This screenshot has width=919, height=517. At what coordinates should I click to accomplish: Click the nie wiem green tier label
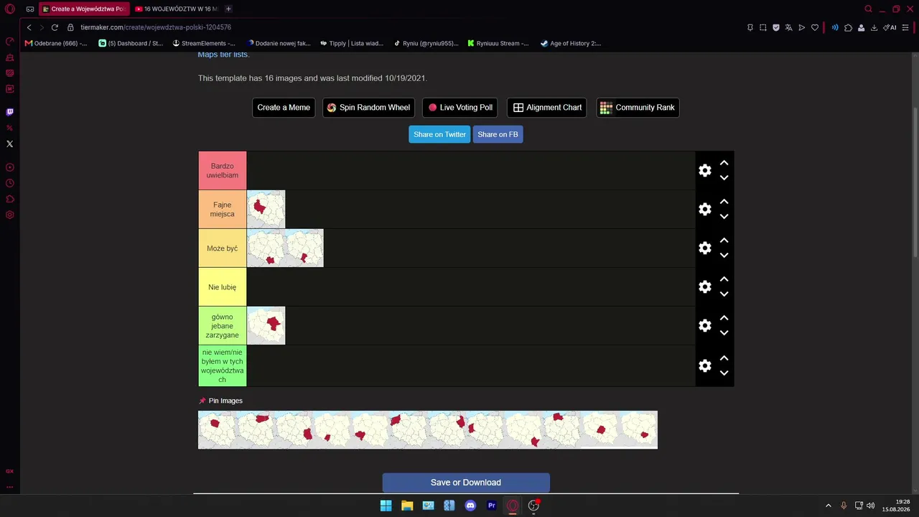[223, 365]
